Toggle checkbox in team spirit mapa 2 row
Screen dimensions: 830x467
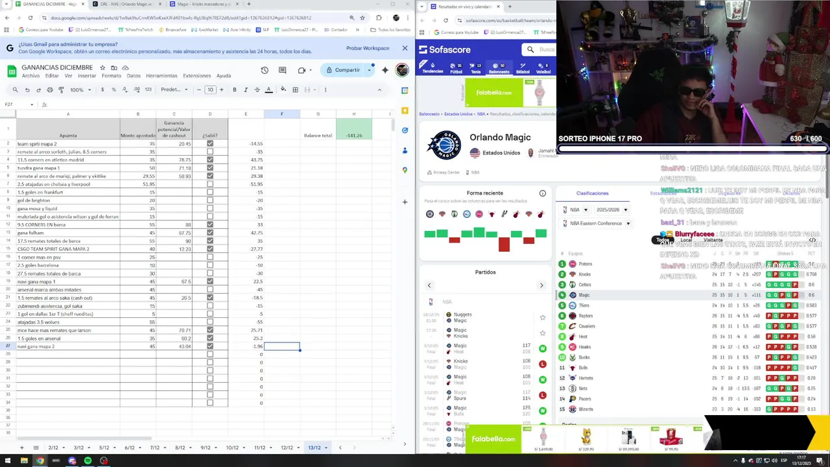click(x=209, y=143)
